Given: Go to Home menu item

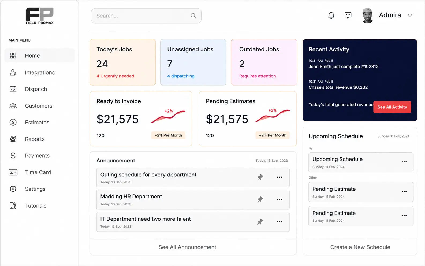Looking at the screenshot, I should pyautogui.click(x=40, y=56).
